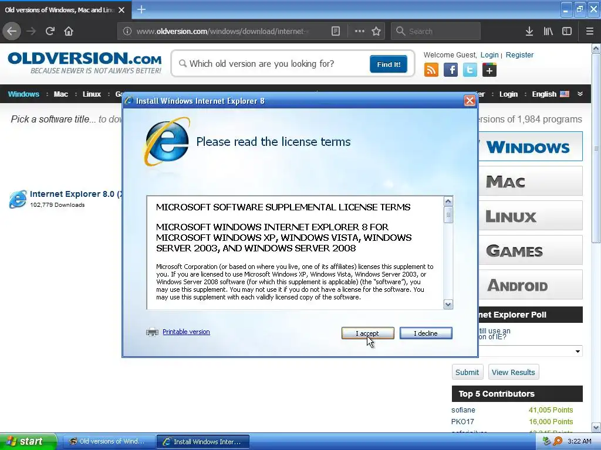Viewport: 601px width, 450px height.
Task: Click the browser Forward arrow button
Action: (x=31, y=31)
